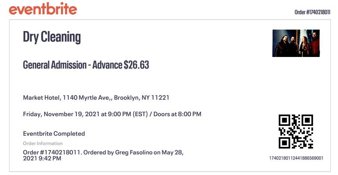Click the Friday, November 19, 2021 date

pos(61,114)
